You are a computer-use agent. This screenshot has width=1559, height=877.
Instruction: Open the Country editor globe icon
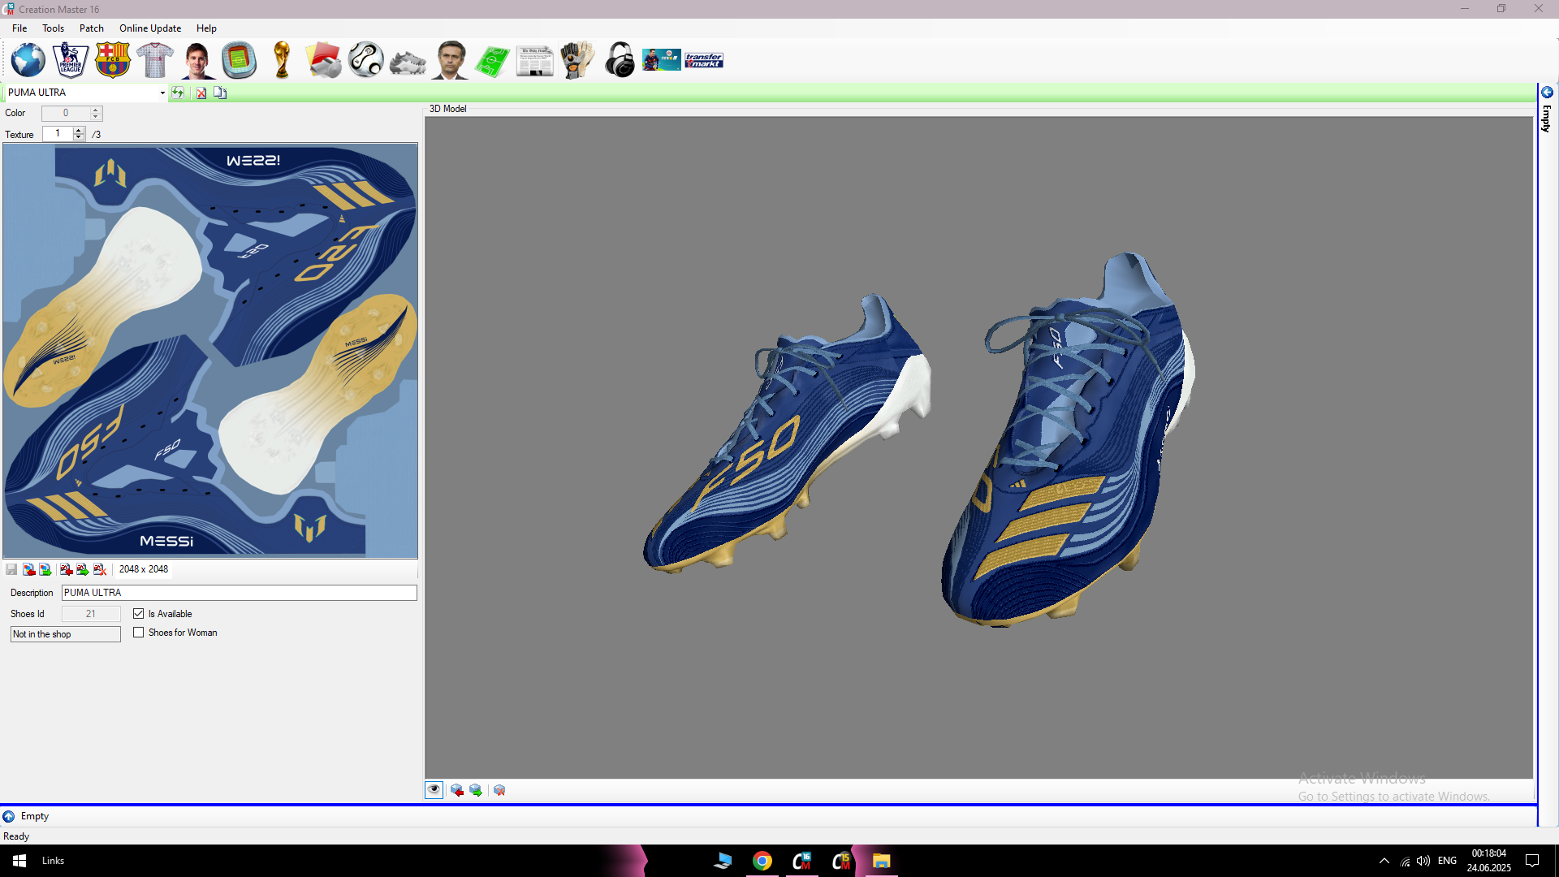28,60
